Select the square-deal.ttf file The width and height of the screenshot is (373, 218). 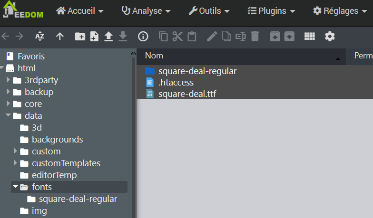click(255, 94)
